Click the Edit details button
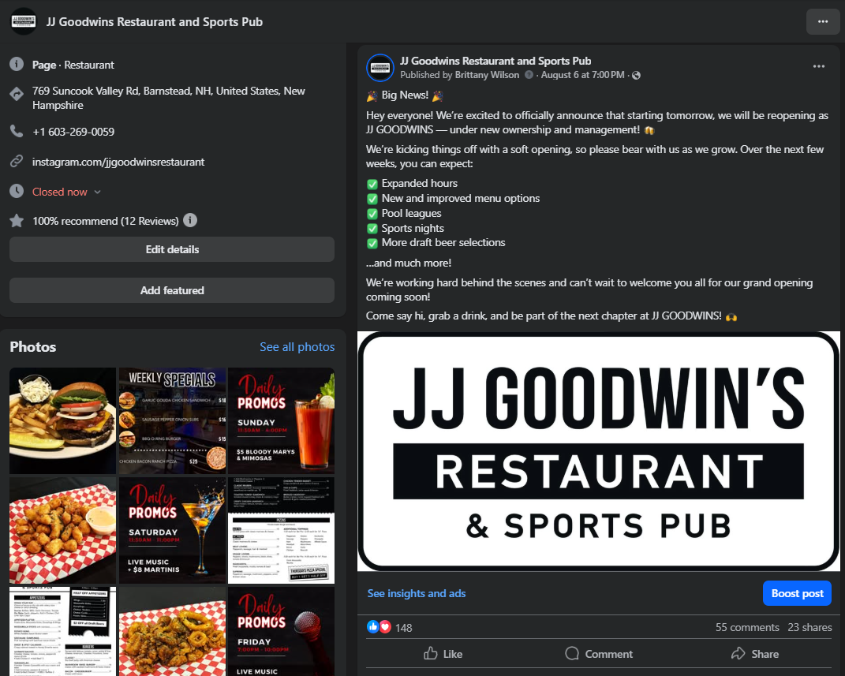Image resolution: width=845 pixels, height=676 pixels. (x=172, y=249)
